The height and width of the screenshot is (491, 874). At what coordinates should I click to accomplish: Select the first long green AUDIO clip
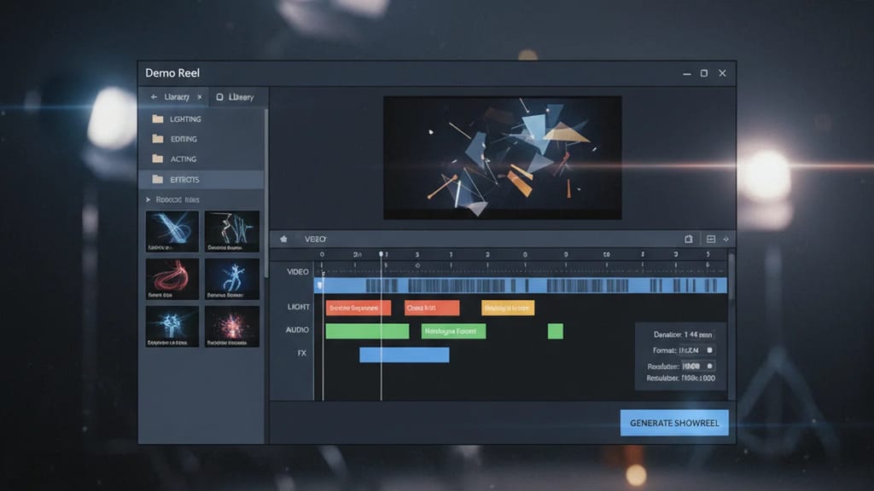[367, 332]
